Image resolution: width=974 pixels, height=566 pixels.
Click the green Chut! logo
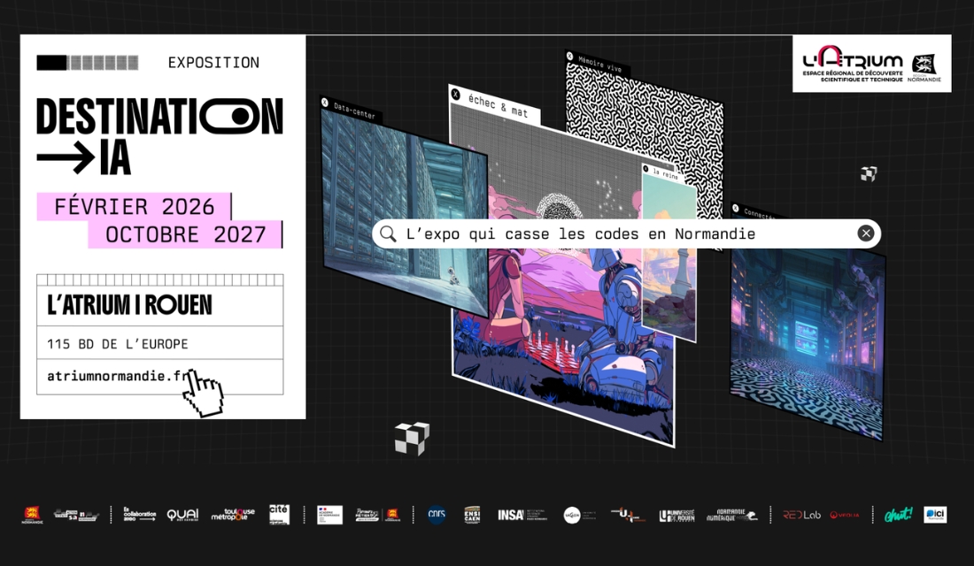tap(898, 515)
